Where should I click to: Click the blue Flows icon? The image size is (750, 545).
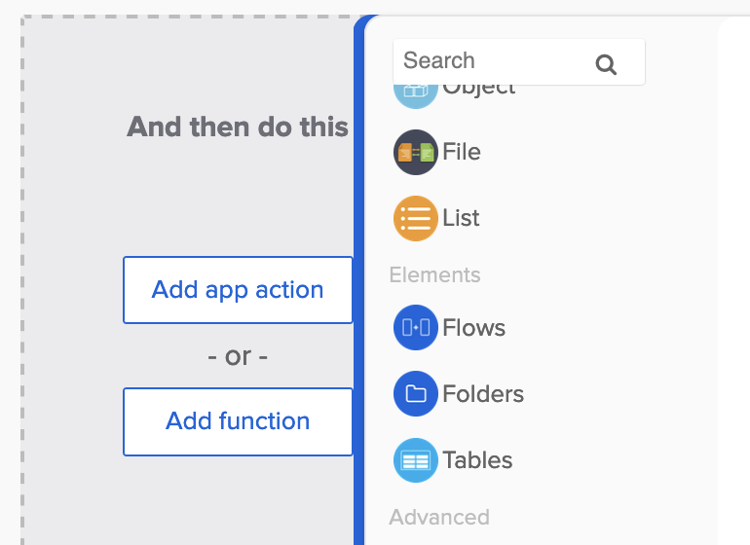coord(416,328)
